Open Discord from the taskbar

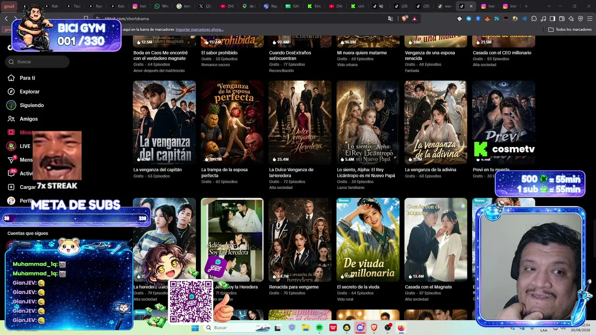click(x=360, y=328)
